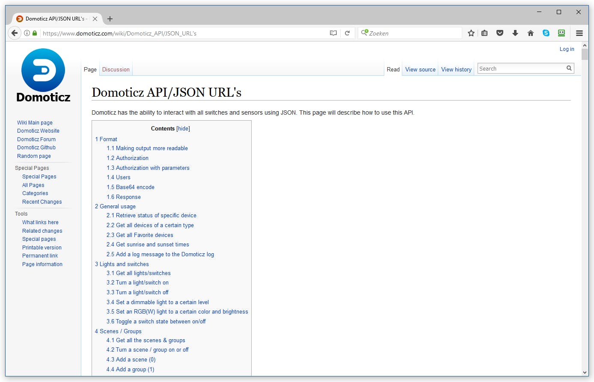The height and width of the screenshot is (382, 594).
Task: Select the Read tab
Action: click(393, 69)
